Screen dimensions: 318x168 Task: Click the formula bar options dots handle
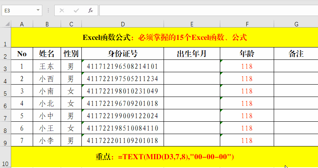pyautogui.click(x=48, y=10)
